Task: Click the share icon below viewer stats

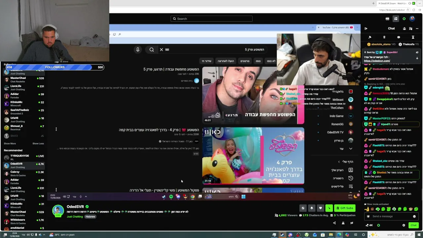Action: pyautogui.click(x=334, y=223)
